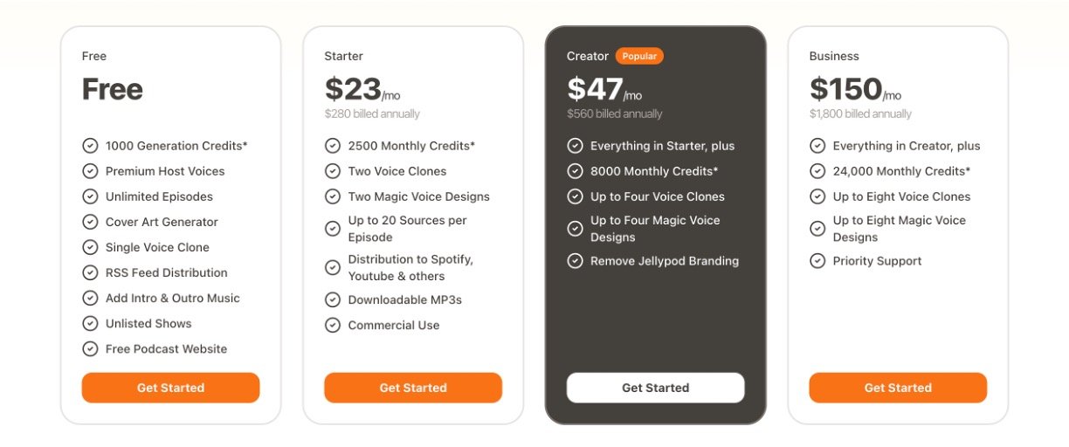The image size is (1069, 447).
Task: Choose Get Started for the Starter plan
Action: [413, 388]
